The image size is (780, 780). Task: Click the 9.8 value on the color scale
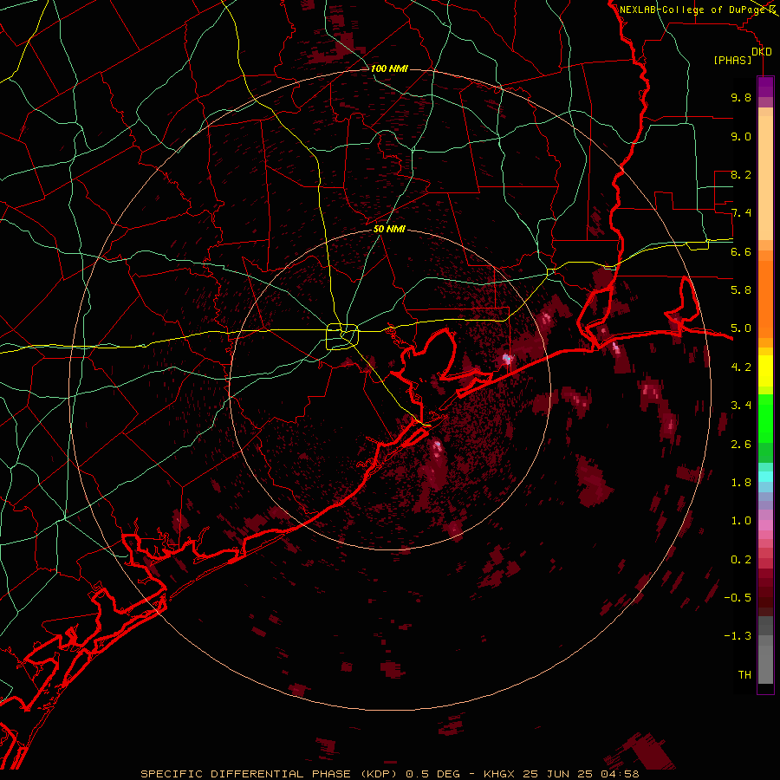tap(741, 97)
